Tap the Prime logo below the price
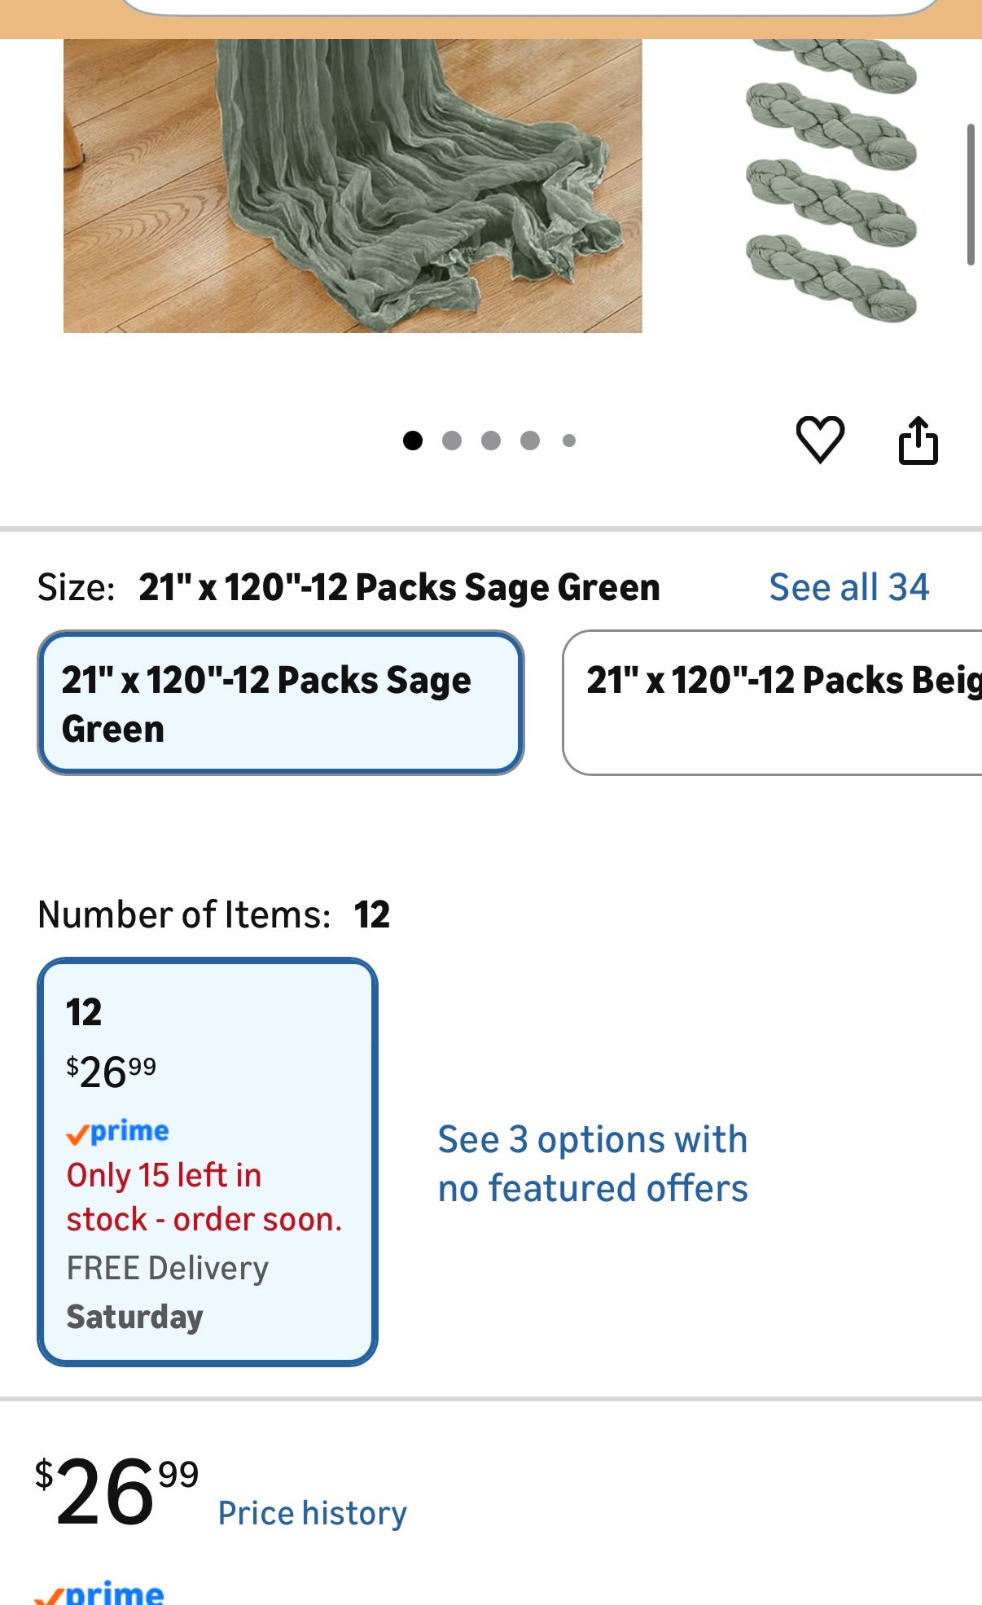This screenshot has height=1605, width=982. click(x=99, y=1592)
